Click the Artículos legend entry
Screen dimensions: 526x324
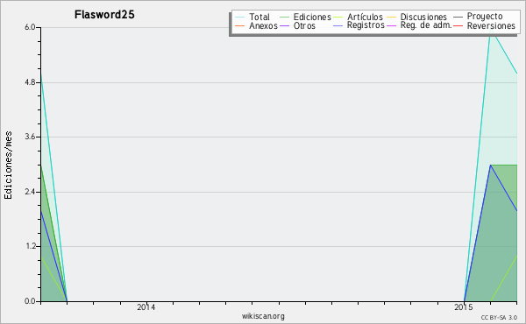[358, 17]
